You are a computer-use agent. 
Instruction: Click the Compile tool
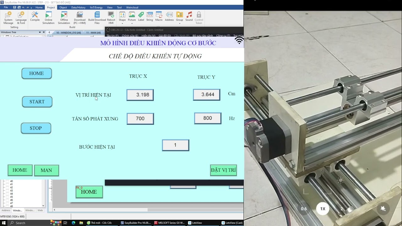tap(35, 17)
